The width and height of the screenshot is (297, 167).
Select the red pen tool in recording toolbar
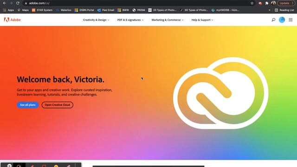(32, 166)
